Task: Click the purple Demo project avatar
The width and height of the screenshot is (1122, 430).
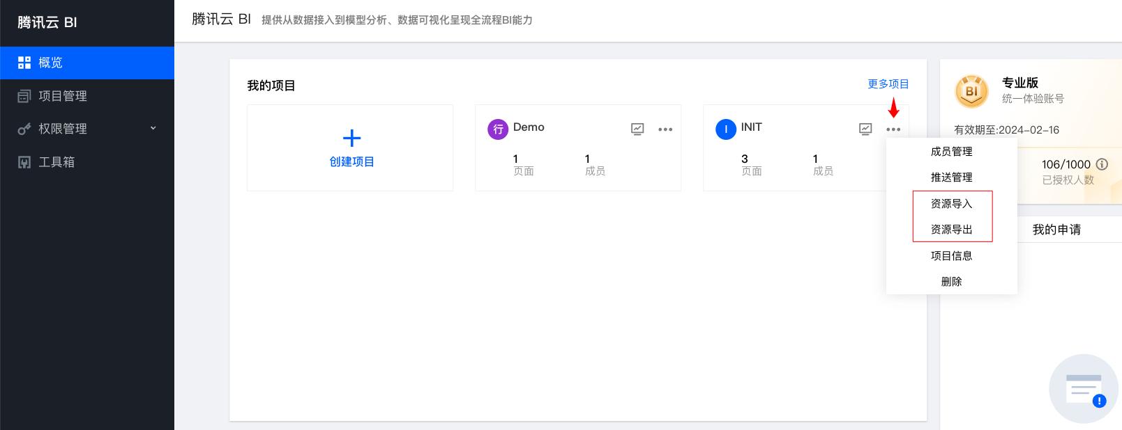Action: pyautogui.click(x=498, y=129)
